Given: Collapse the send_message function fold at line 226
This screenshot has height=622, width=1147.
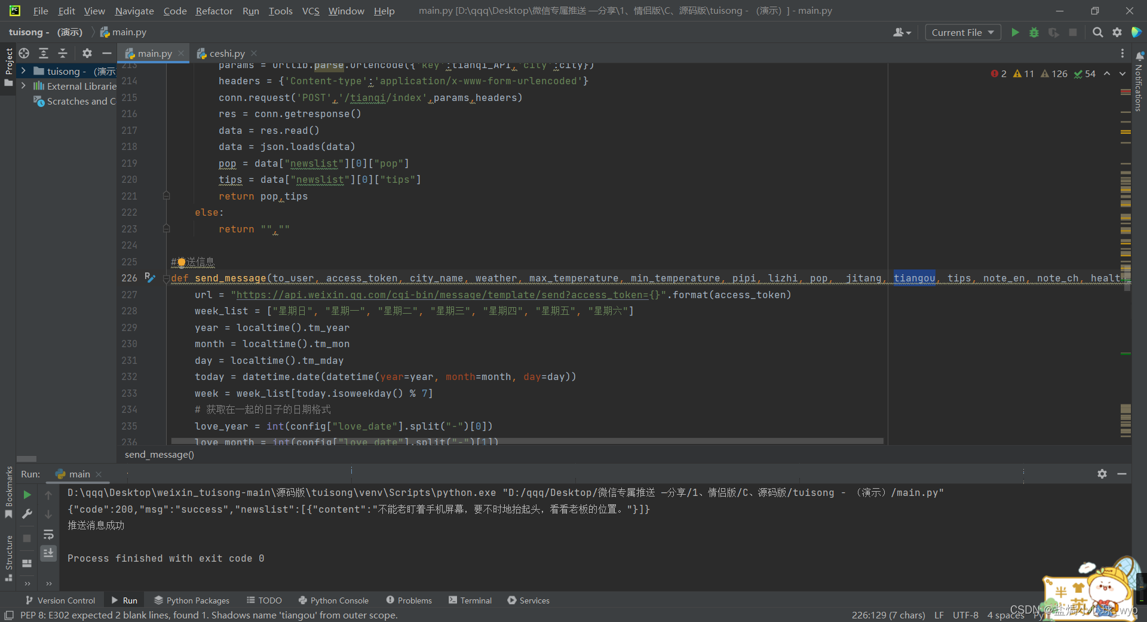Looking at the screenshot, I should click(x=167, y=278).
